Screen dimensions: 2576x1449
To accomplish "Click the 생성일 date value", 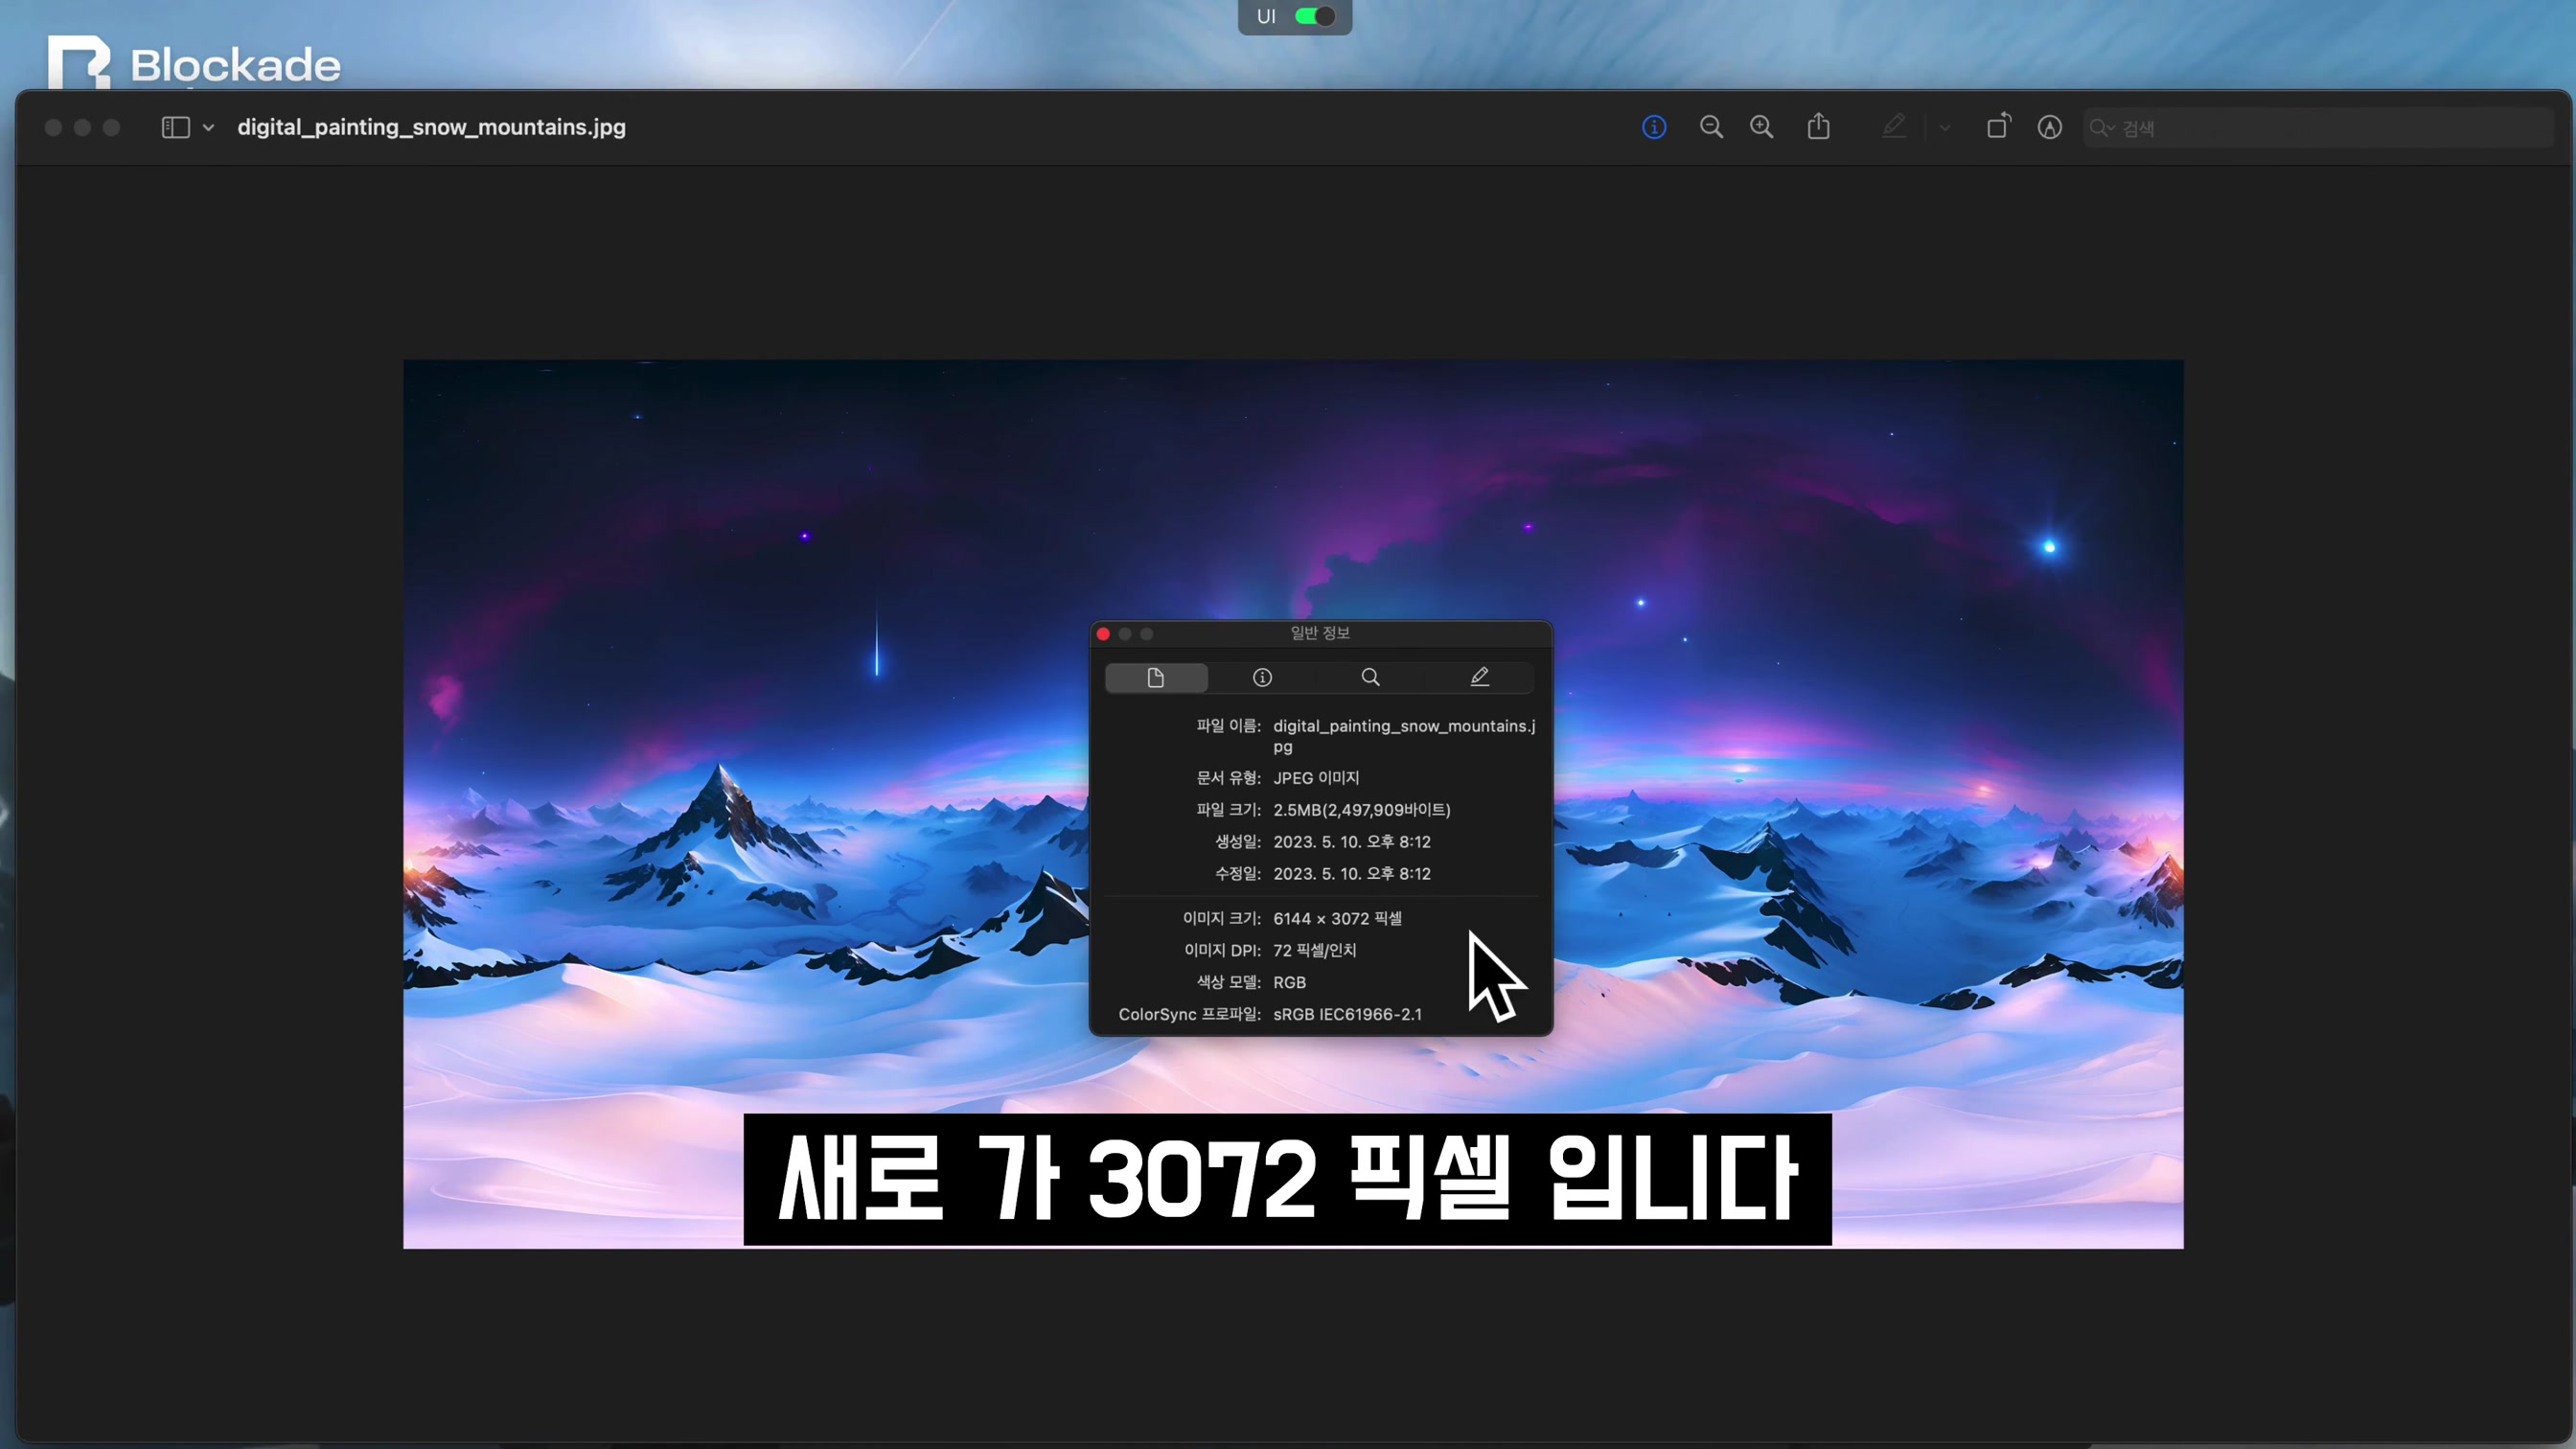I will [x=1351, y=842].
